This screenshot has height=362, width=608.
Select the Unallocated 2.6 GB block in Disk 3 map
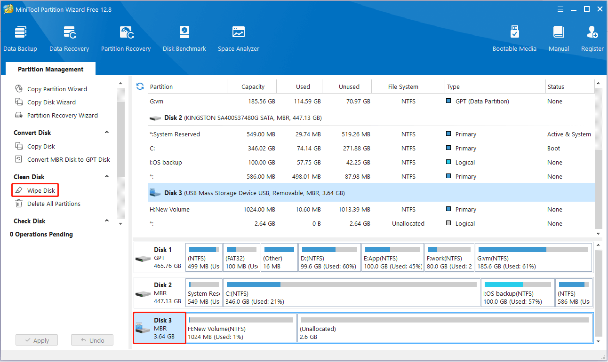click(445, 328)
